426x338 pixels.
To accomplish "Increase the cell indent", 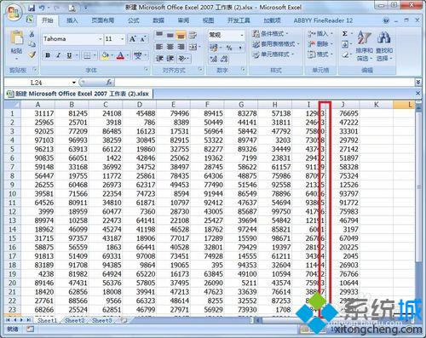I will [170, 59].
